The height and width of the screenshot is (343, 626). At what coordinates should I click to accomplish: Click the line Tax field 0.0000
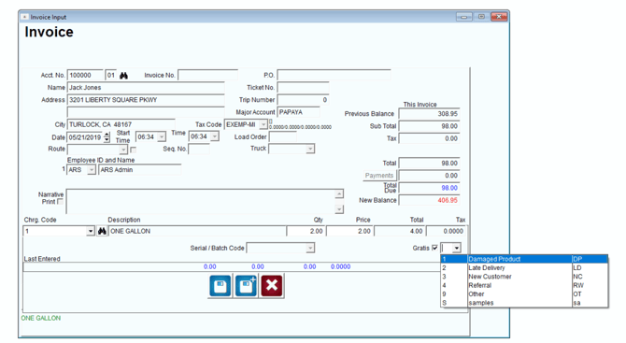[446, 231]
